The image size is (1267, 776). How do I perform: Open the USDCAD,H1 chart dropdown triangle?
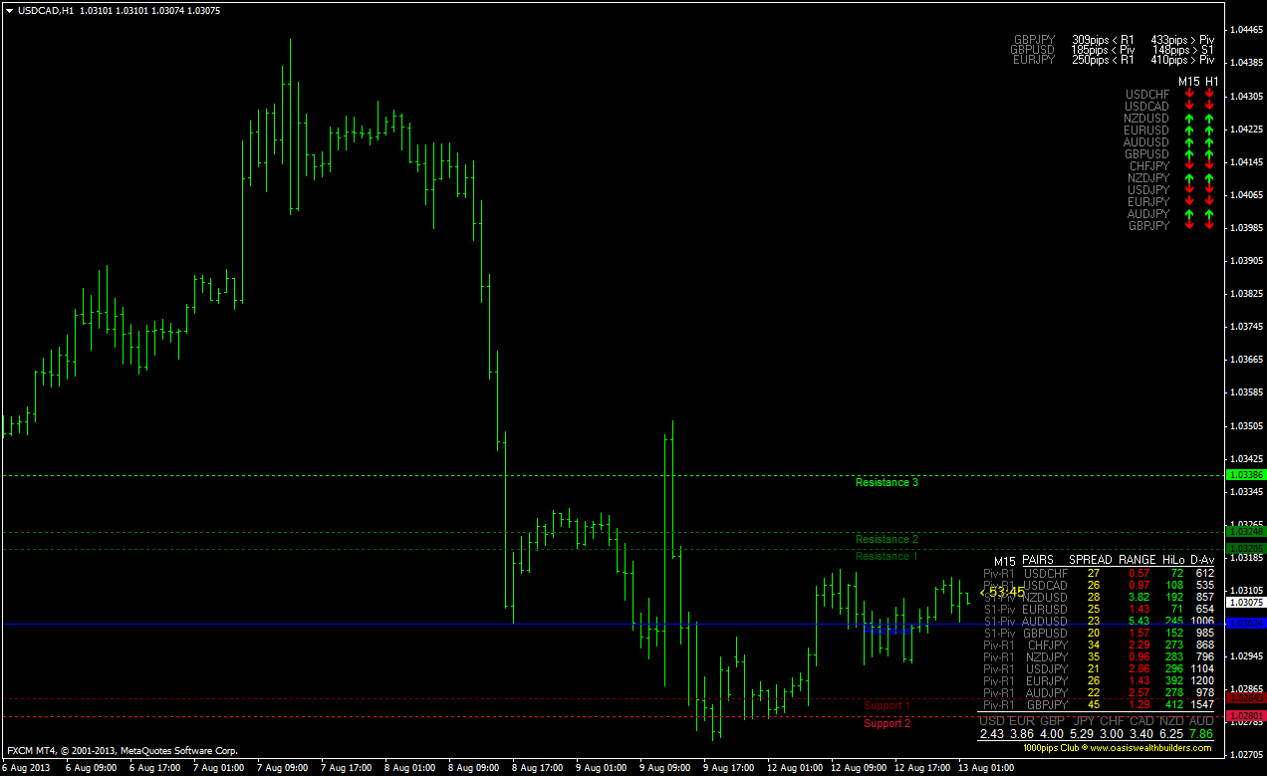(x=10, y=10)
